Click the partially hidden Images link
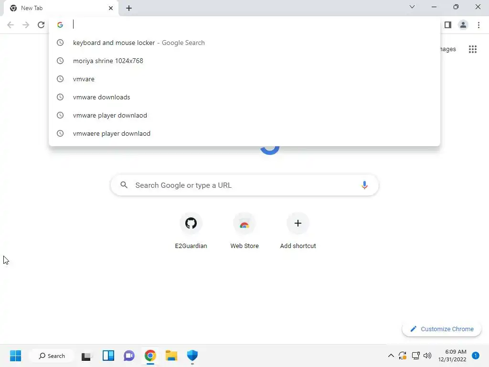489x367 pixels. point(448,49)
